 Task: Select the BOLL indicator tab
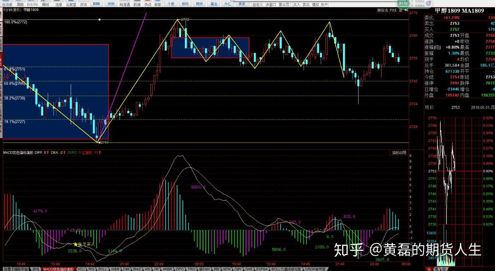point(103,269)
